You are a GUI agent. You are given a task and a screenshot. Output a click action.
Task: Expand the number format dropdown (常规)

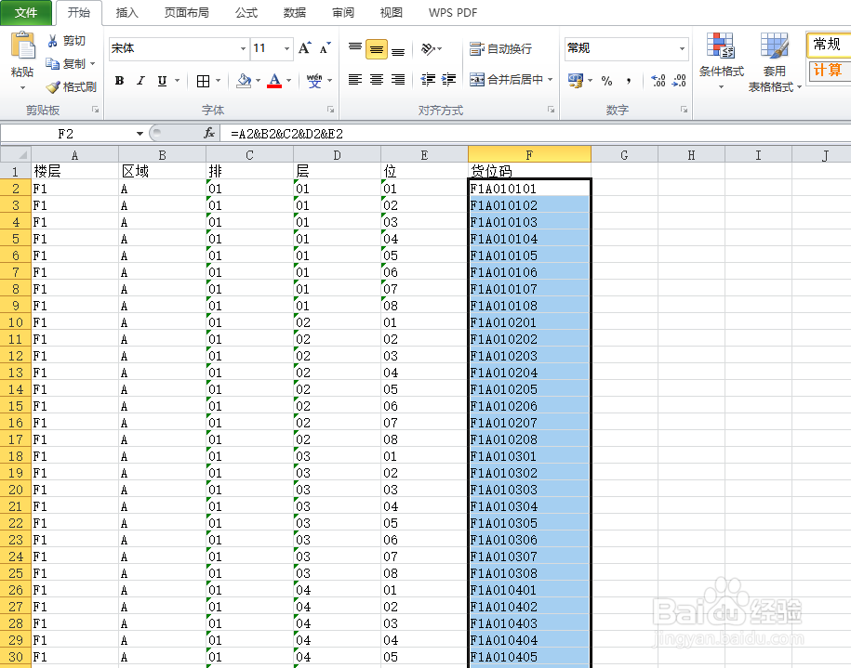click(x=683, y=49)
